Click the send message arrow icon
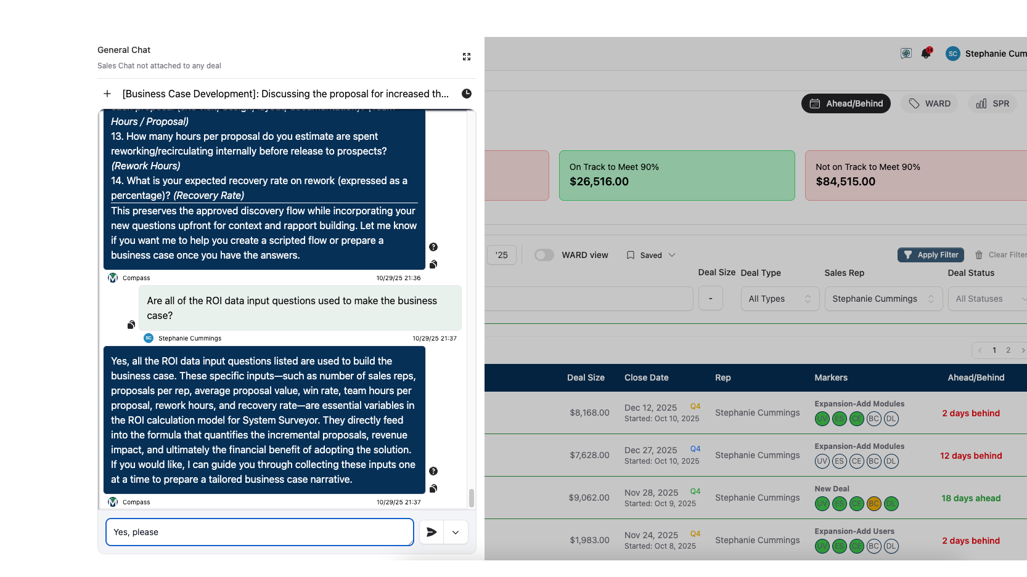 point(432,532)
